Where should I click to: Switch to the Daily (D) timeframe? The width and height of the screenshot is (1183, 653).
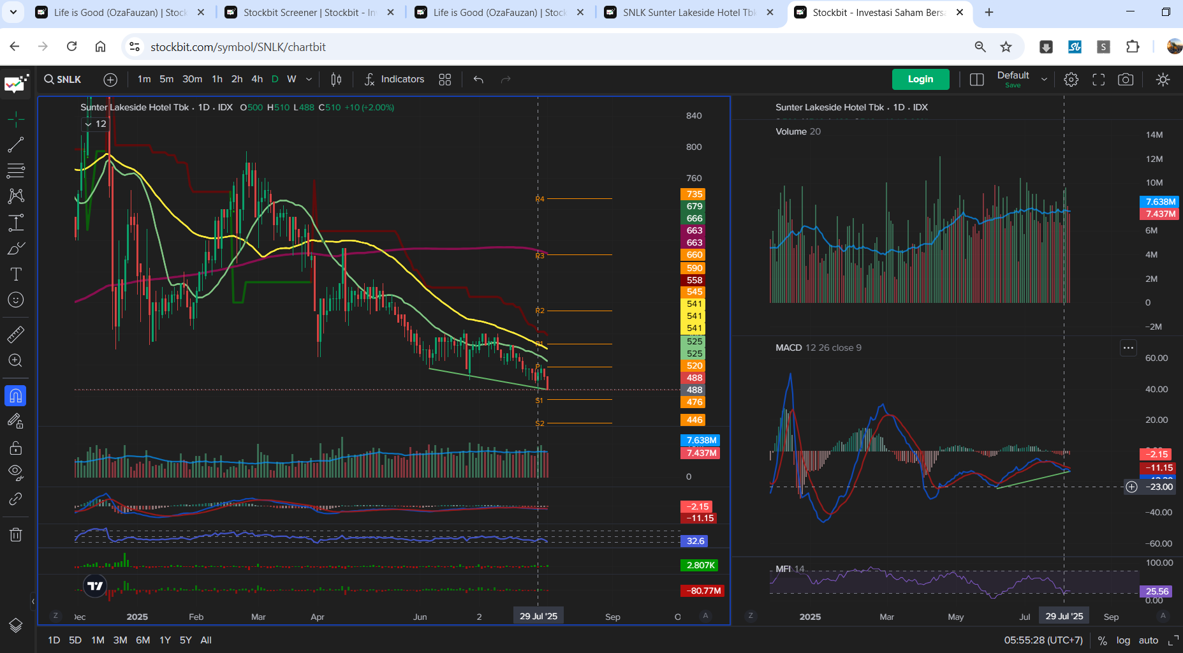275,79
